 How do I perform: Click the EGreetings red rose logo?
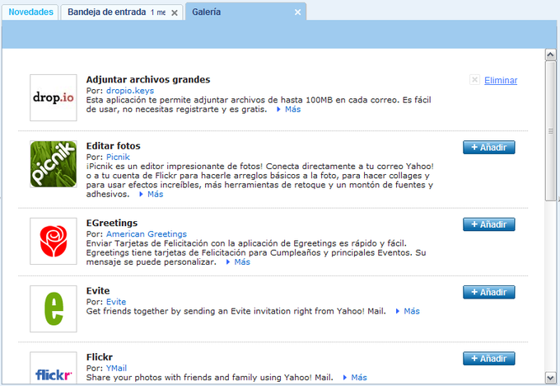point(54,241)
